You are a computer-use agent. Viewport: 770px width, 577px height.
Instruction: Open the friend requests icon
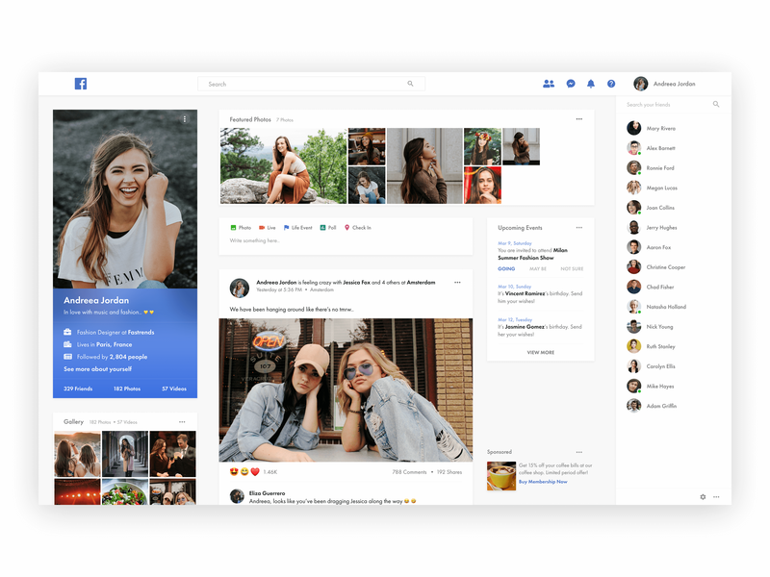[x=549, y=84]
